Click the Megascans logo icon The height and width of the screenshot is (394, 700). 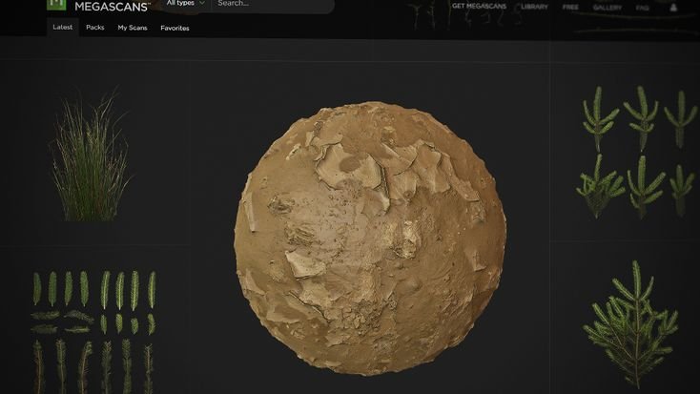point(55,4)
